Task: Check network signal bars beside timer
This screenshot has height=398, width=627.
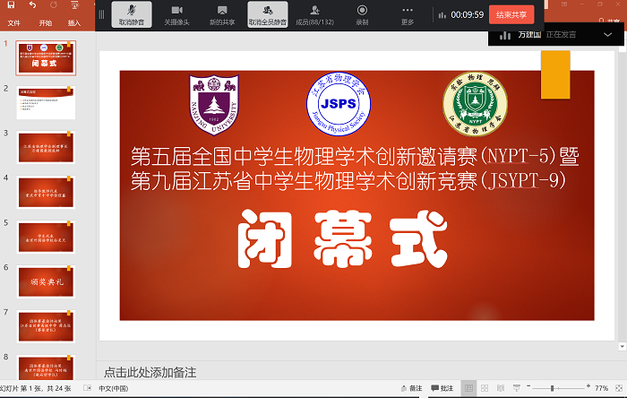Action: point(442,15)
